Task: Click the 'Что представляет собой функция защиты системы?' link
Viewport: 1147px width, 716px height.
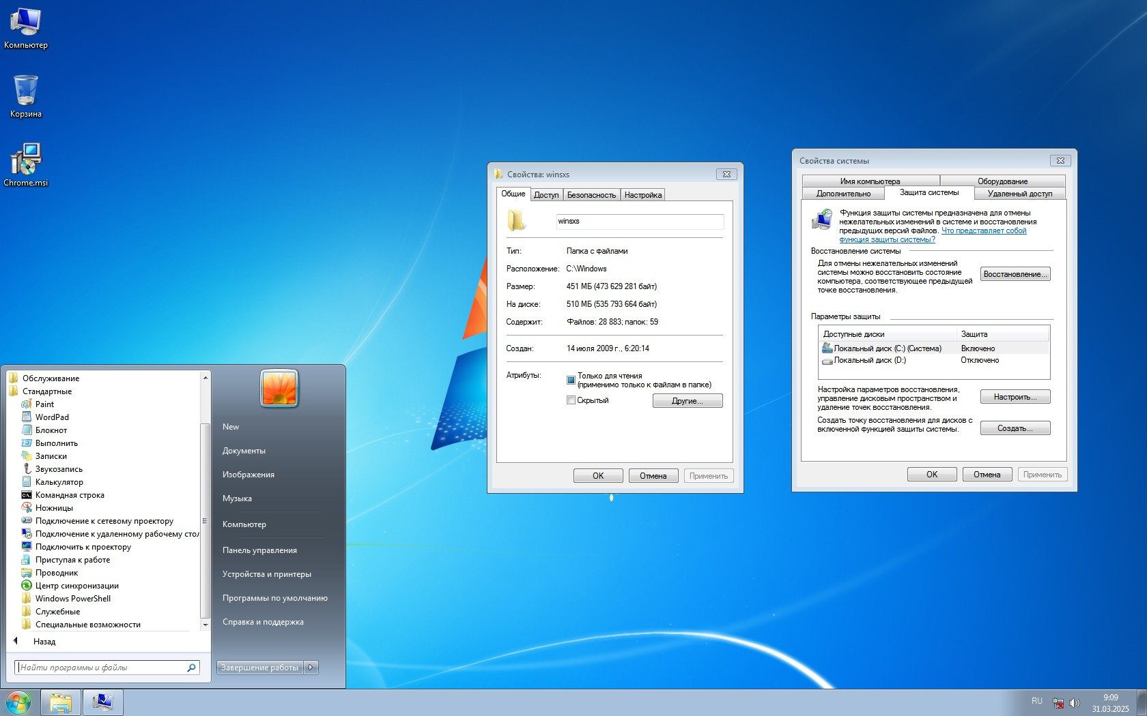Action: click(983, 231)
